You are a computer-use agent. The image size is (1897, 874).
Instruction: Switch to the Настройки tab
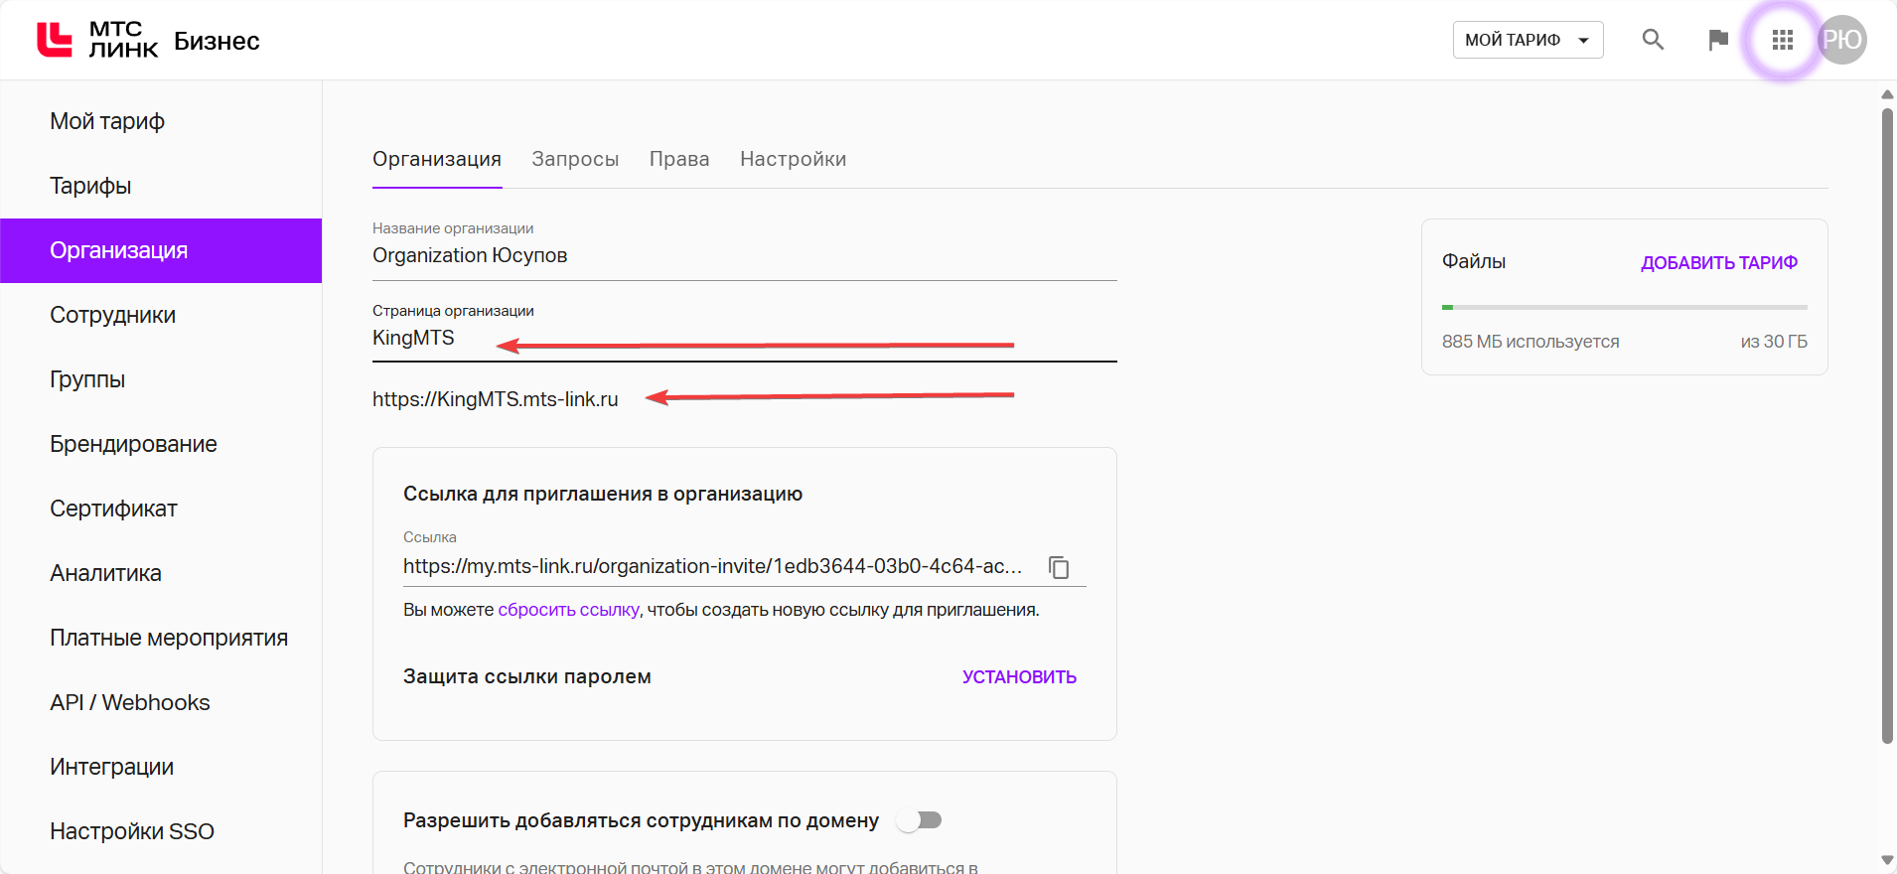click(x=793, y=159)
